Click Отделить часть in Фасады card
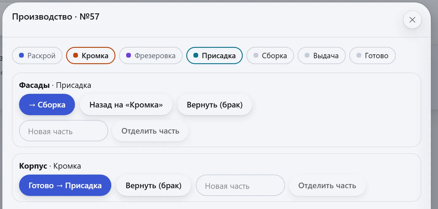The image size is (438, 209). point(150,131)
